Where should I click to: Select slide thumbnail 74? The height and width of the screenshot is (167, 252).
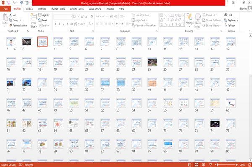pyautogui.click(x=215, y=123)
